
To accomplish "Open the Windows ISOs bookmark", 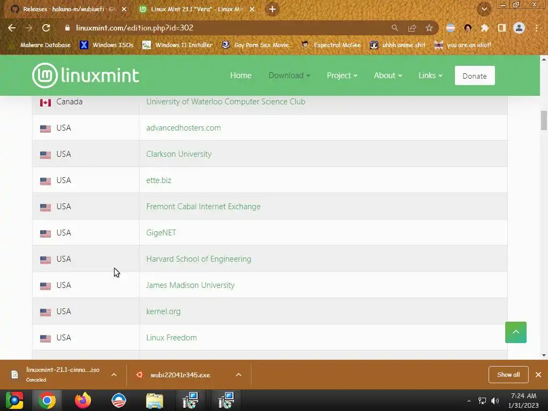I will click(x=106, y=45).
